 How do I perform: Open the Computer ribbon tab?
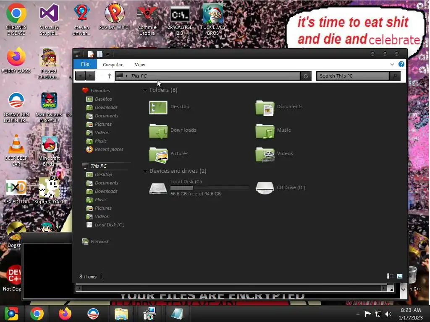point(113,65)
